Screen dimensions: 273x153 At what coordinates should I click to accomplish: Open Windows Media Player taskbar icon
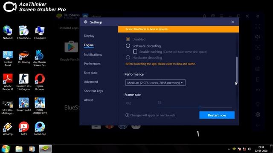tap(32, 149)
